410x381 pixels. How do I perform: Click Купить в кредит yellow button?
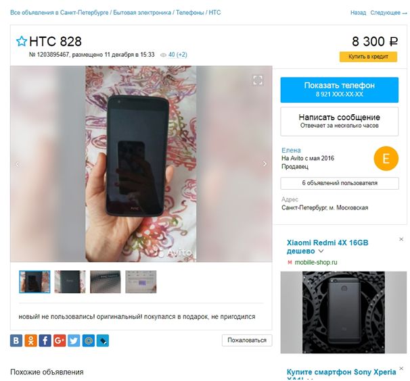tap(368, 57)
